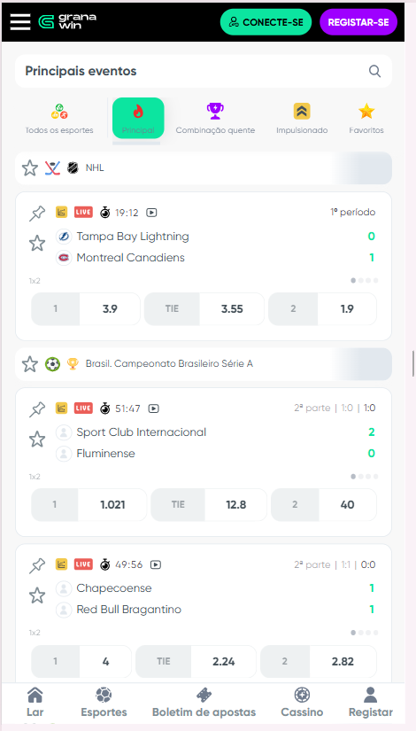Switch market using dots on Tampa Bay card
The width and height of the screenshot is (416, 731).
tap(365, 281)
